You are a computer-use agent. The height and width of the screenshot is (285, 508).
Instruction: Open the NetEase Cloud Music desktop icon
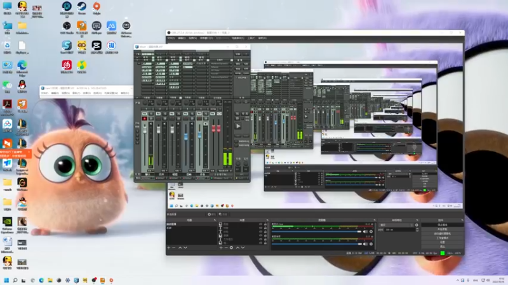(67, 67)
